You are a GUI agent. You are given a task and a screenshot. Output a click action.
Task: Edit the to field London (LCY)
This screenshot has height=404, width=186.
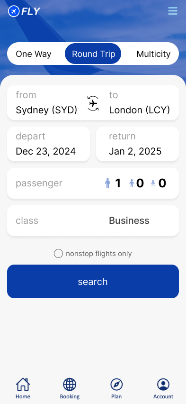pyautogui.click(x=140, y=103)
